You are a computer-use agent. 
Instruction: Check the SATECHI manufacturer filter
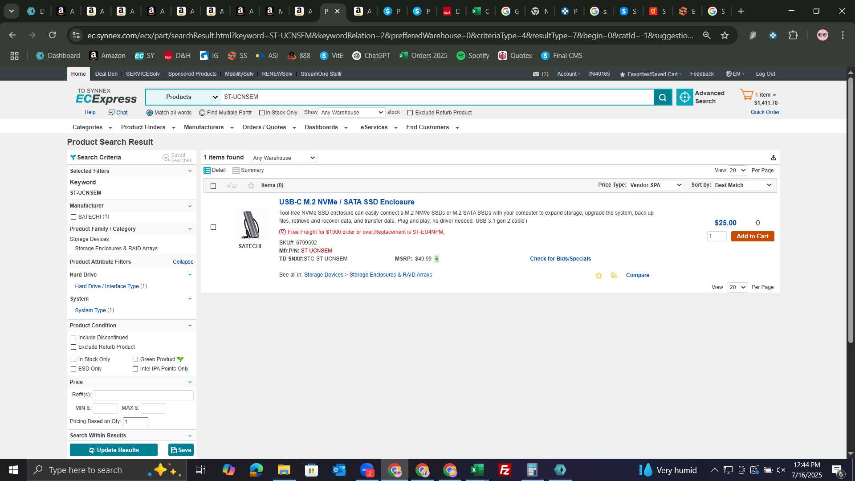tap(73, 217)
